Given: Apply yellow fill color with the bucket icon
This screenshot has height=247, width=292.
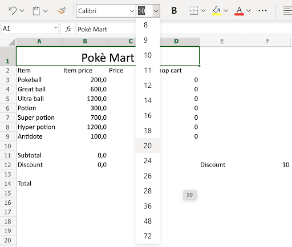Looking at the screenshot, I should click(217, 11).
